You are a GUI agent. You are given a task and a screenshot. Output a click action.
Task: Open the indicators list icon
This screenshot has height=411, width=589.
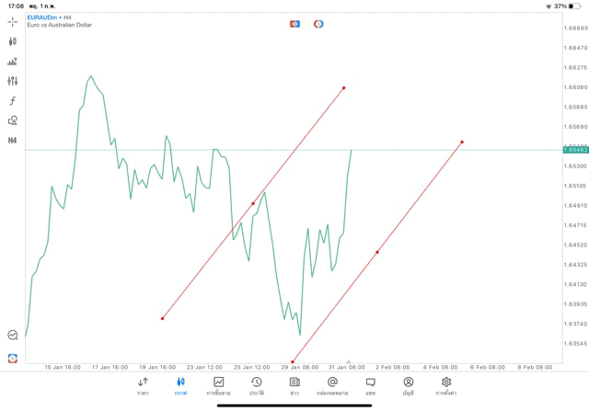13,62
